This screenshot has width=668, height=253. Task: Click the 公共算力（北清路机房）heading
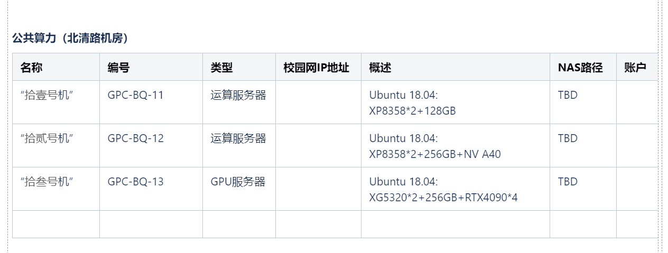coord(70,39)
